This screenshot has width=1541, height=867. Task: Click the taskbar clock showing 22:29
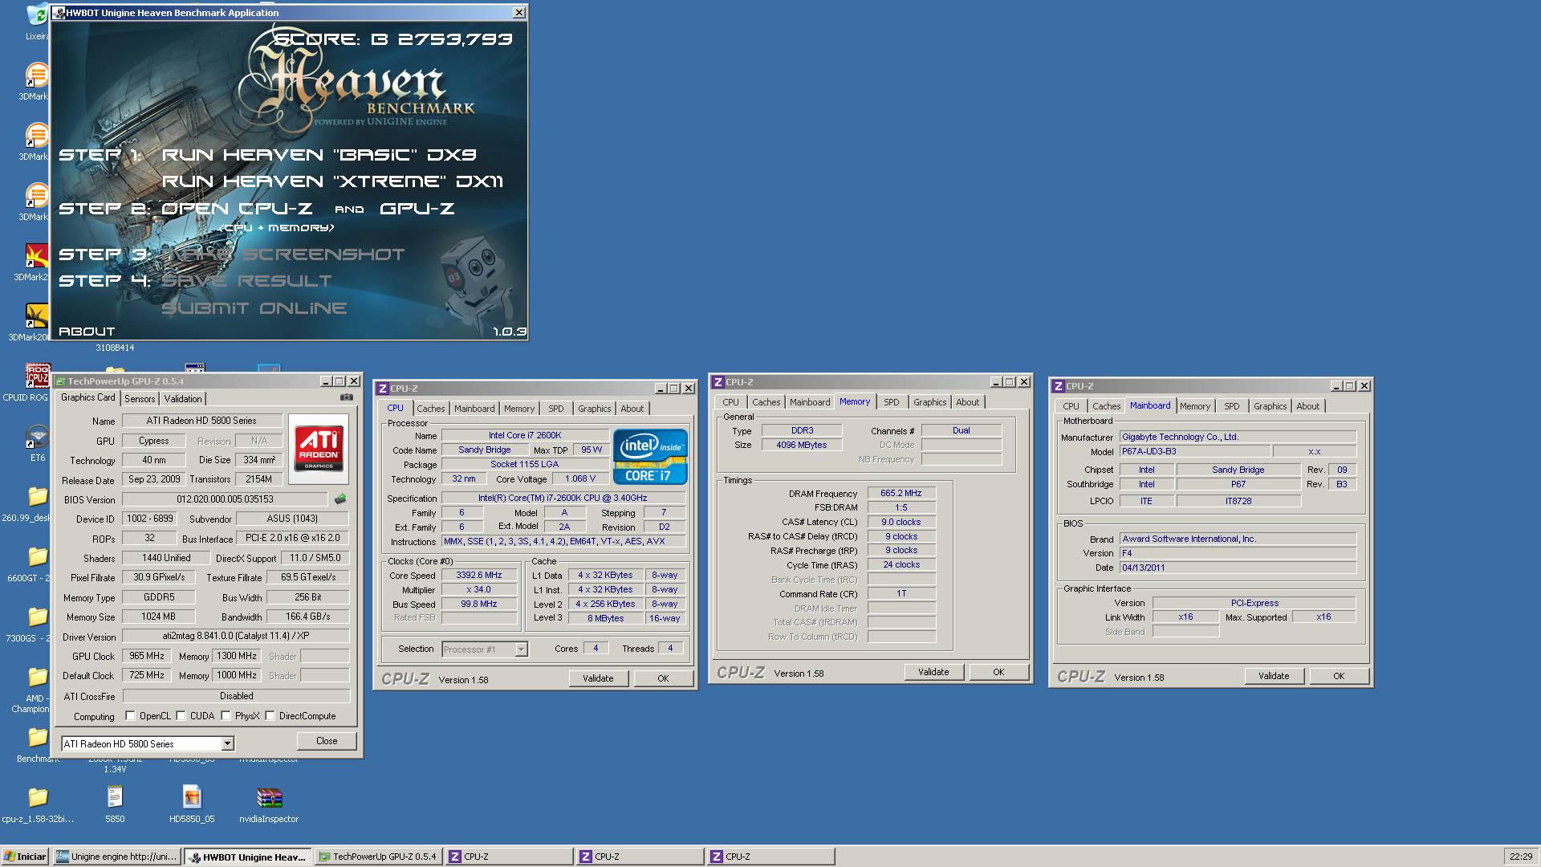(1520, 857)
